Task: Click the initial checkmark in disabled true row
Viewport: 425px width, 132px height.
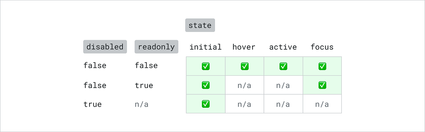Action: (x=205, y=104)
